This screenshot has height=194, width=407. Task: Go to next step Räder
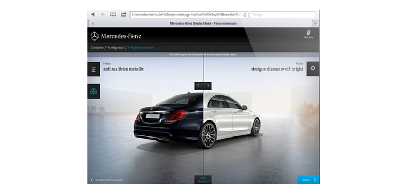coord(308,180)
